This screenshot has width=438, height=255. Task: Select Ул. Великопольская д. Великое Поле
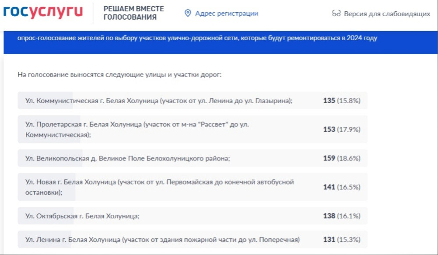point(127,158)
